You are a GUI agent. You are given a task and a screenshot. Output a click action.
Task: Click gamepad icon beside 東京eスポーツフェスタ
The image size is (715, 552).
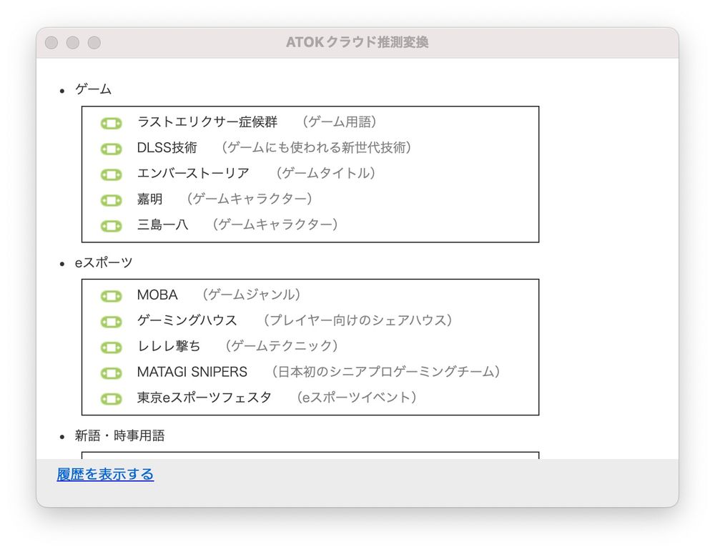click(112, 398)
